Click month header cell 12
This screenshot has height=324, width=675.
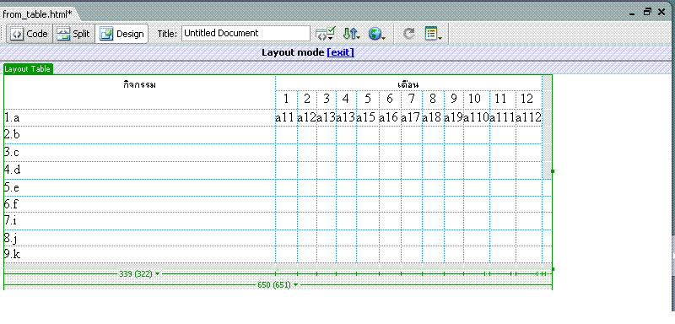point(529,100)
